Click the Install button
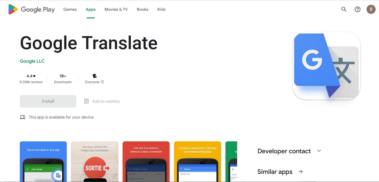 coord(48,101)
